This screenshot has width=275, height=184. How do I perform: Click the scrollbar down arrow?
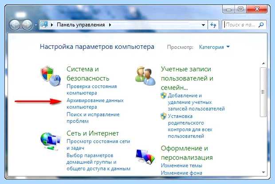(x=263, y=172)
